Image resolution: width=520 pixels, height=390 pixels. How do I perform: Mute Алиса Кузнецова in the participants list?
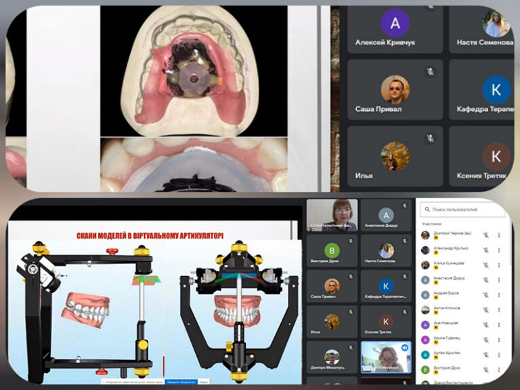pyautogui.click(x=485, y=265)
